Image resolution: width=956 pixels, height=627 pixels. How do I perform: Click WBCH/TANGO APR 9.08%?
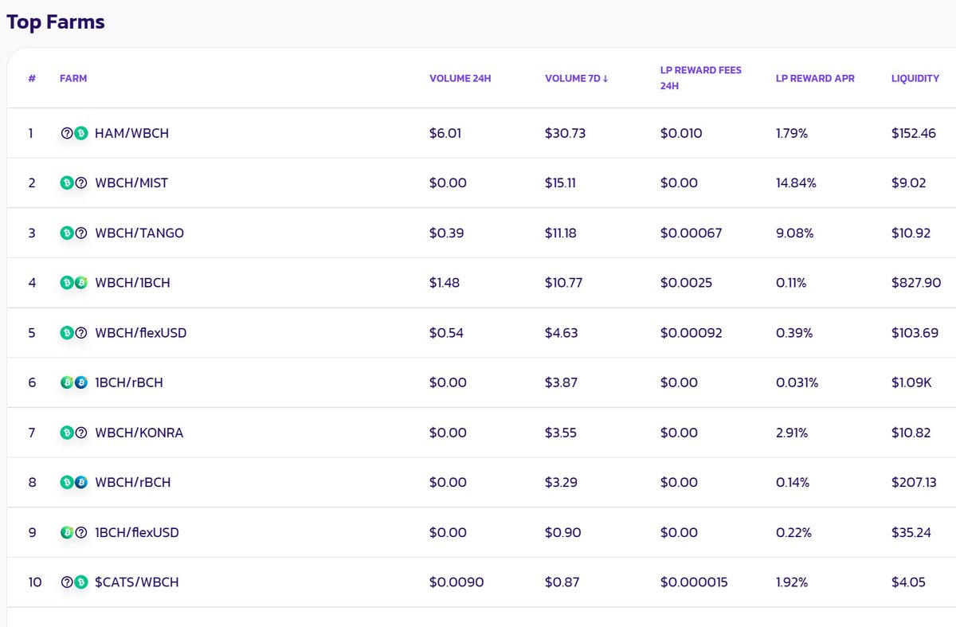(x=794, y=233)
